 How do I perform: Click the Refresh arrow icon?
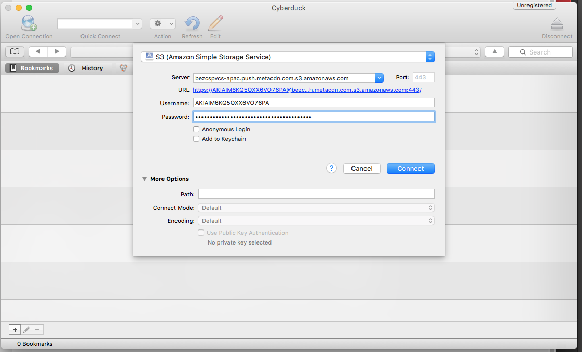pos(192,23)
